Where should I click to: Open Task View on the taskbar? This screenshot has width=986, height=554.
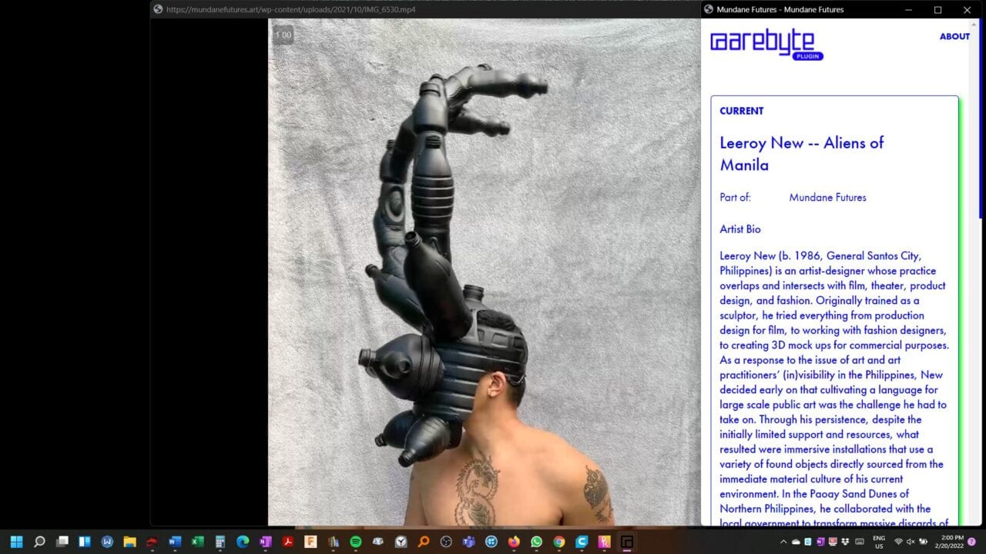pos(62,542)
